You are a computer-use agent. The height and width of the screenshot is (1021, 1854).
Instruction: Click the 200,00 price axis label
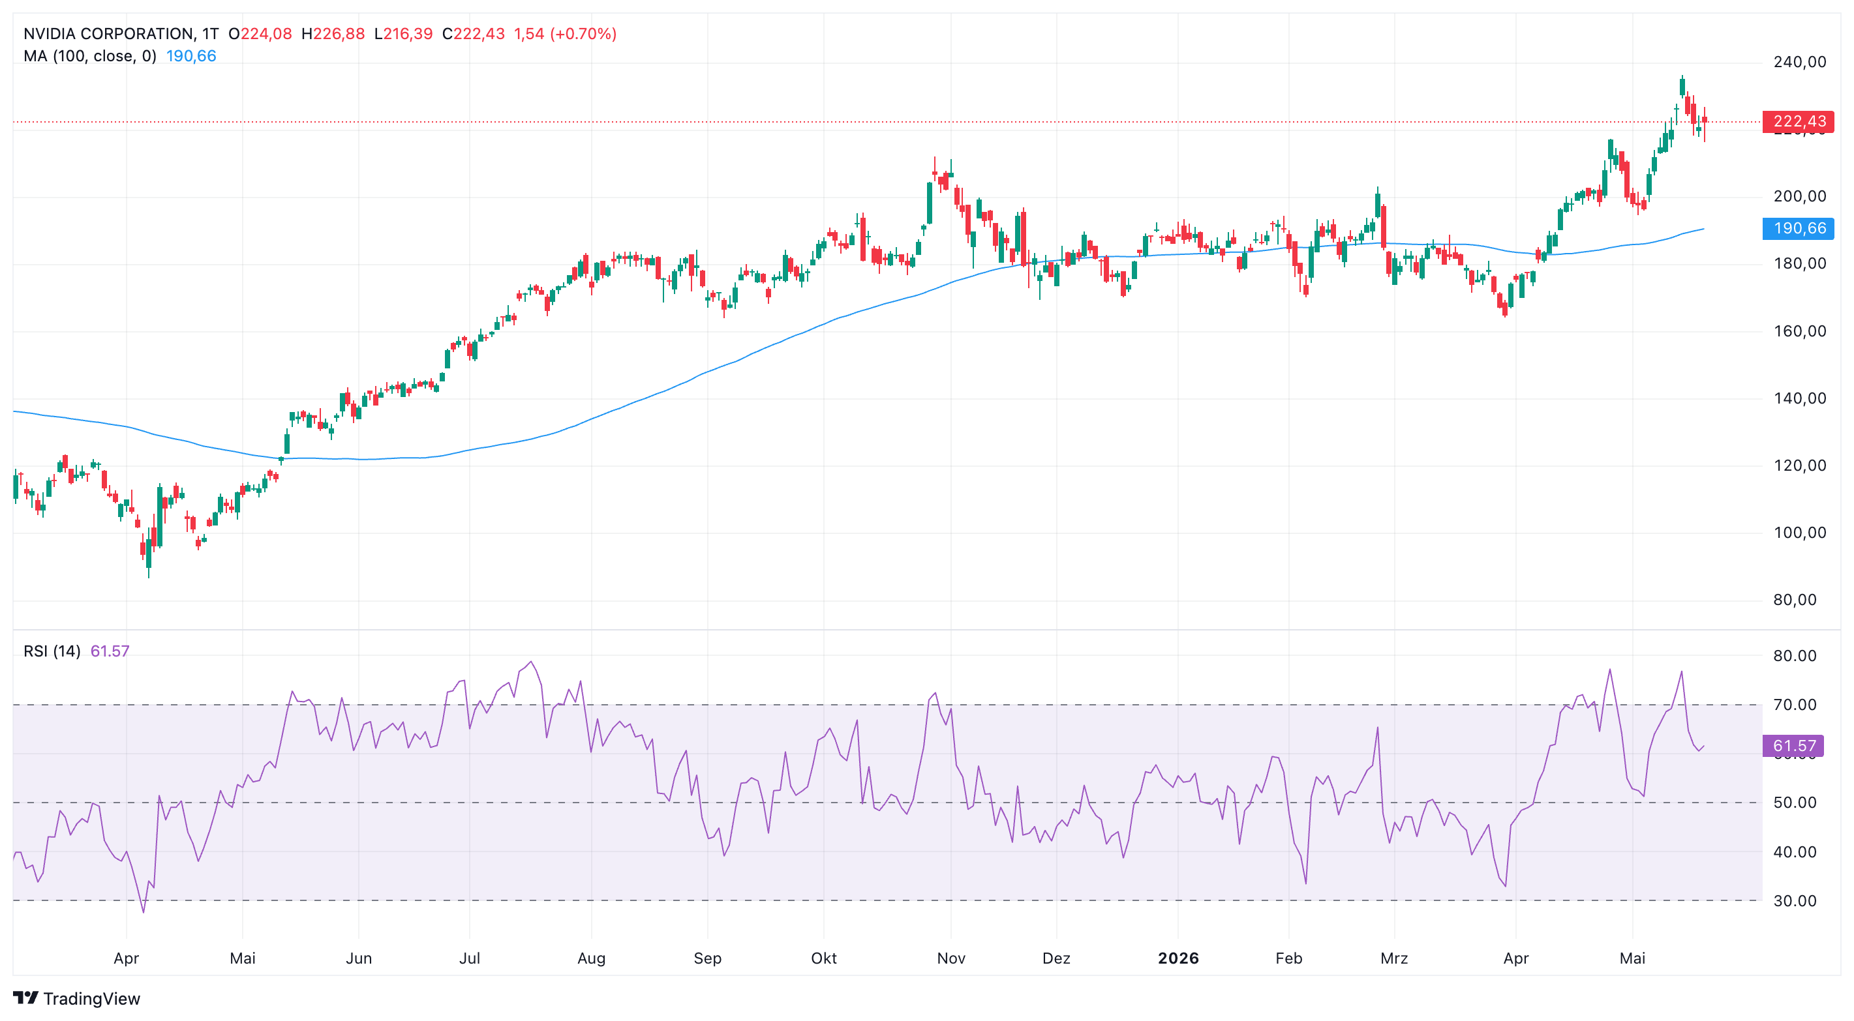[x=1799, y=196]
